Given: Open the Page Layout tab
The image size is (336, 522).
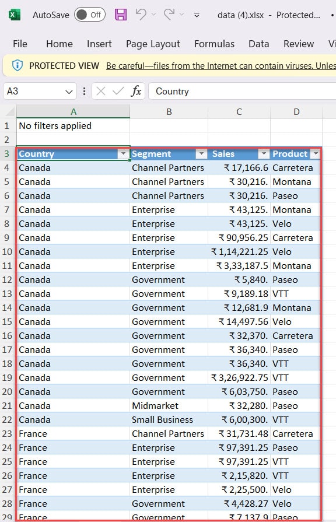Looking at the screenshot, I should click(153, 44).
